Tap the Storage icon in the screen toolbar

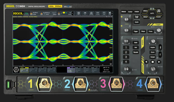coord(91,13)
